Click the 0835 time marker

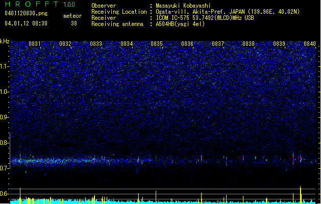pos(157,44)
